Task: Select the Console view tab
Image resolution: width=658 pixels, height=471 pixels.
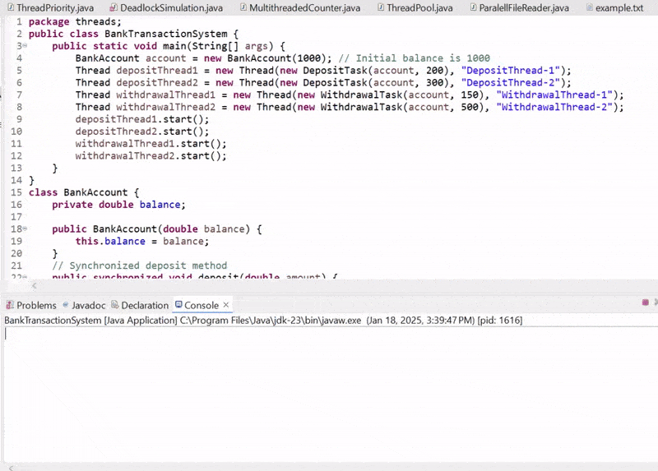Action: pos(202,305)
